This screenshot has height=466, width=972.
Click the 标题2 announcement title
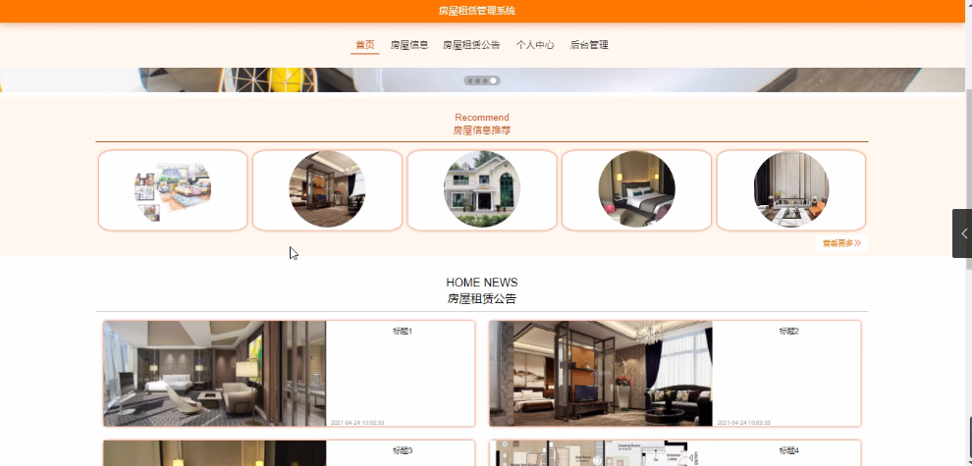788,331
